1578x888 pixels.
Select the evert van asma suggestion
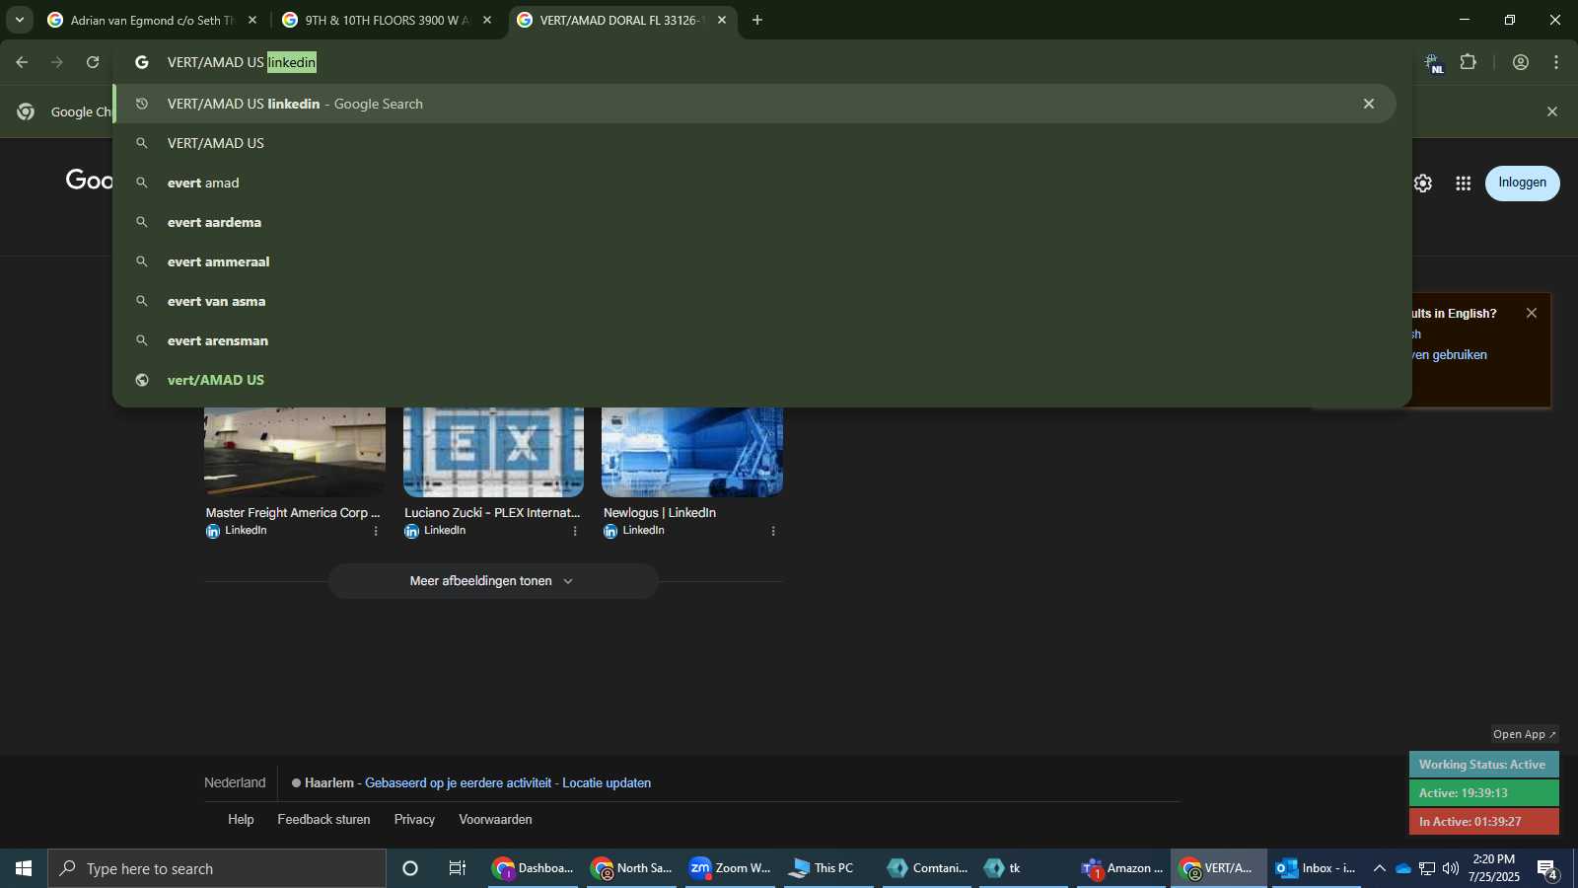(754, 301)
